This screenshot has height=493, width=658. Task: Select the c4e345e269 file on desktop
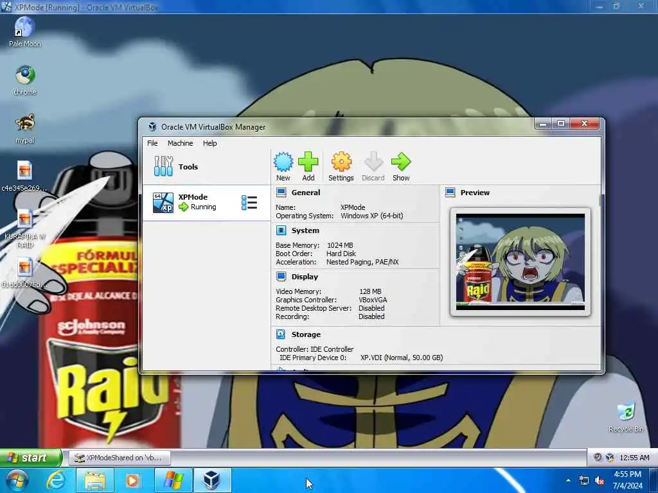[24, 177]
